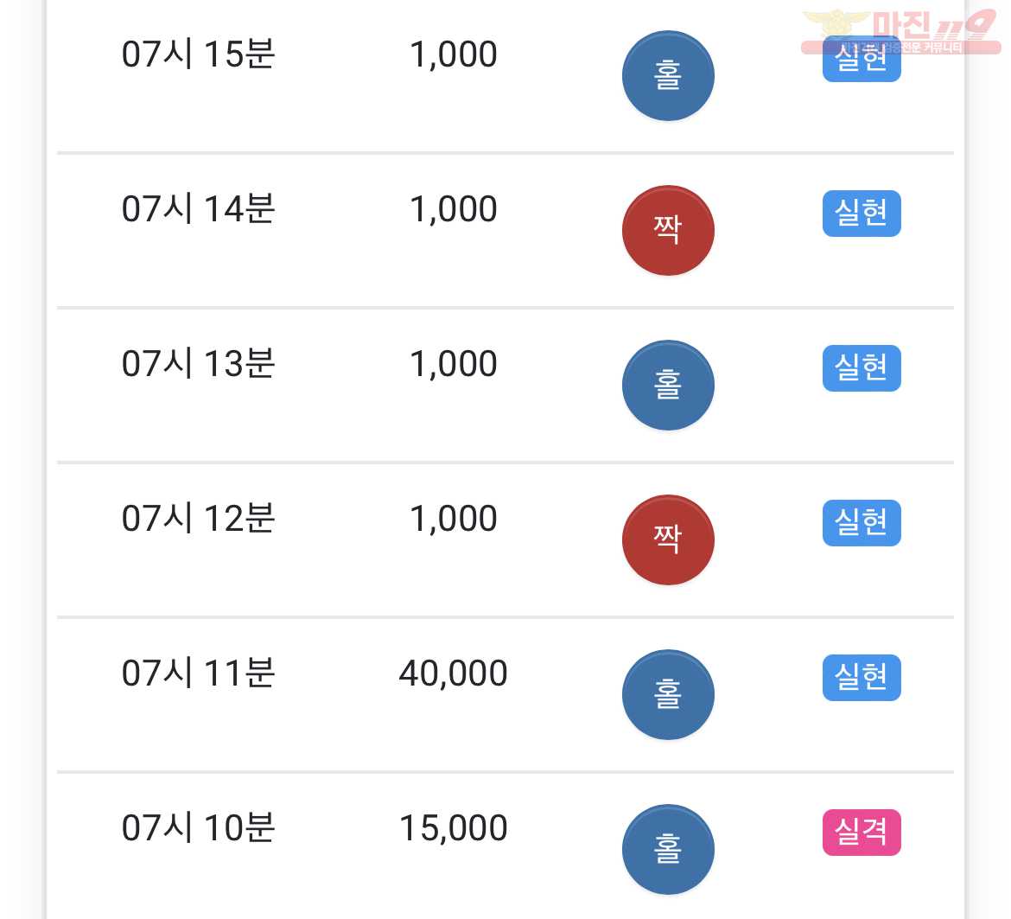Click the 07시 15분 time label
Image resolution: width=1011 pixels, height=919 pixels.
pyautogui.click(x=199, y=54)
